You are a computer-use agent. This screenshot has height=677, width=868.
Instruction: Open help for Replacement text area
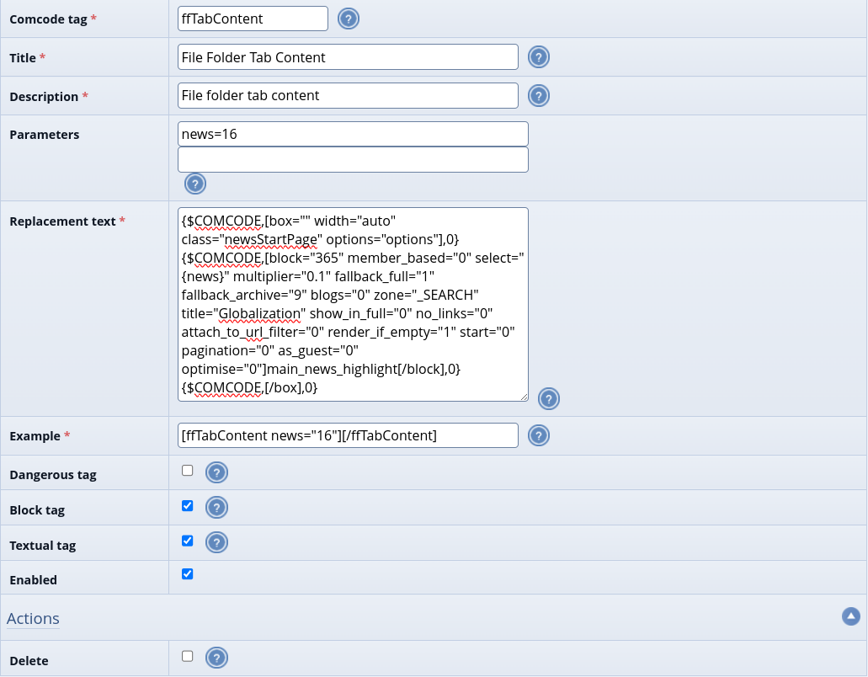coord(549,399)
